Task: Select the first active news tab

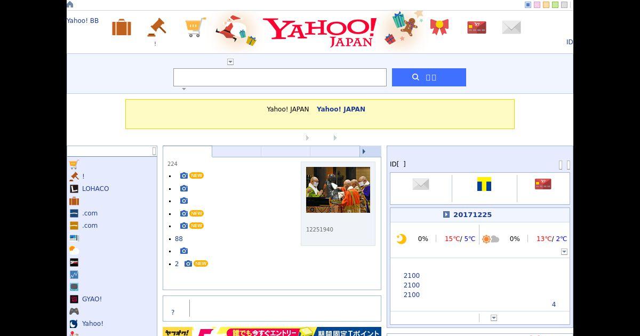Action: (187, 151)
